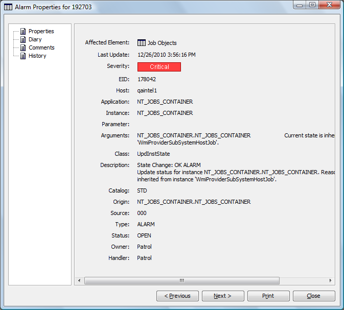Click the Parameter label
Viewport: 344px width, 310px height.
(x=116, y=124)
